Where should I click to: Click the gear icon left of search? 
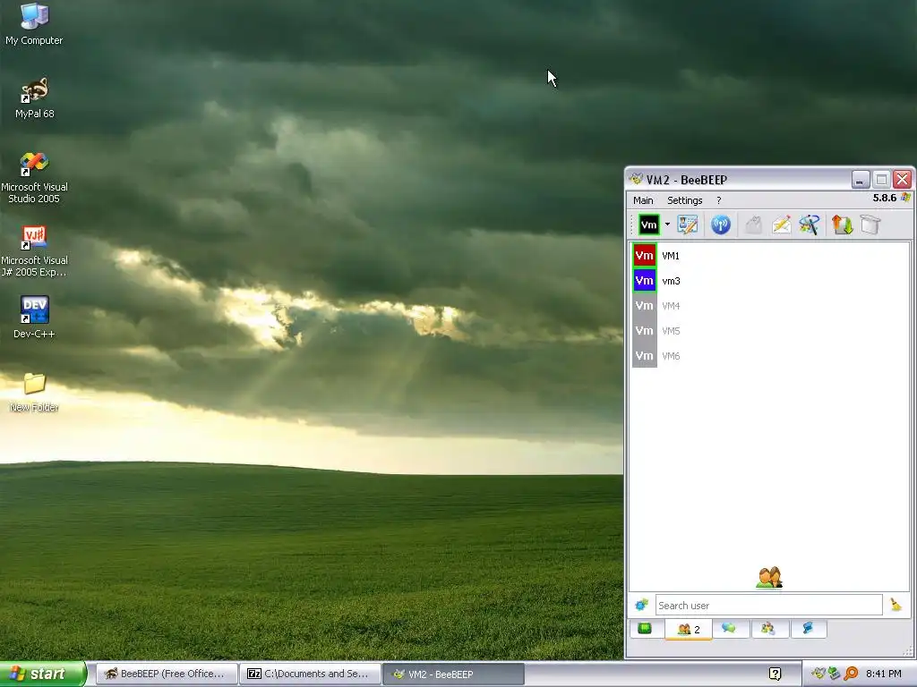(x=641, y=606)
